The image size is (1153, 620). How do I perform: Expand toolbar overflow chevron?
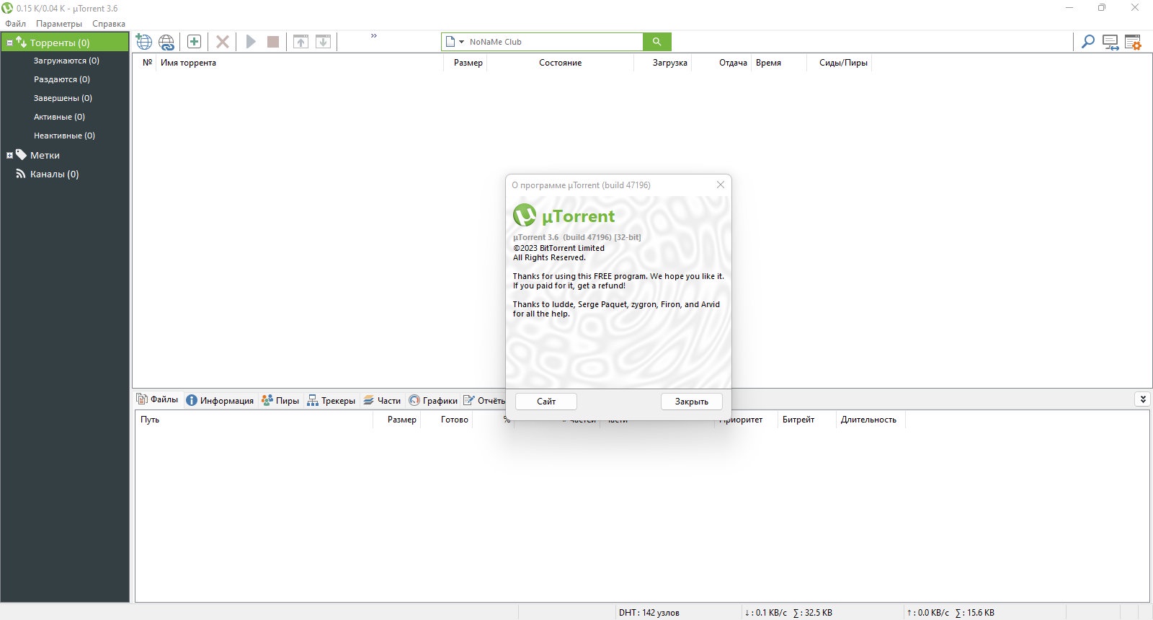pyautogui.click(x=374, y=35)
